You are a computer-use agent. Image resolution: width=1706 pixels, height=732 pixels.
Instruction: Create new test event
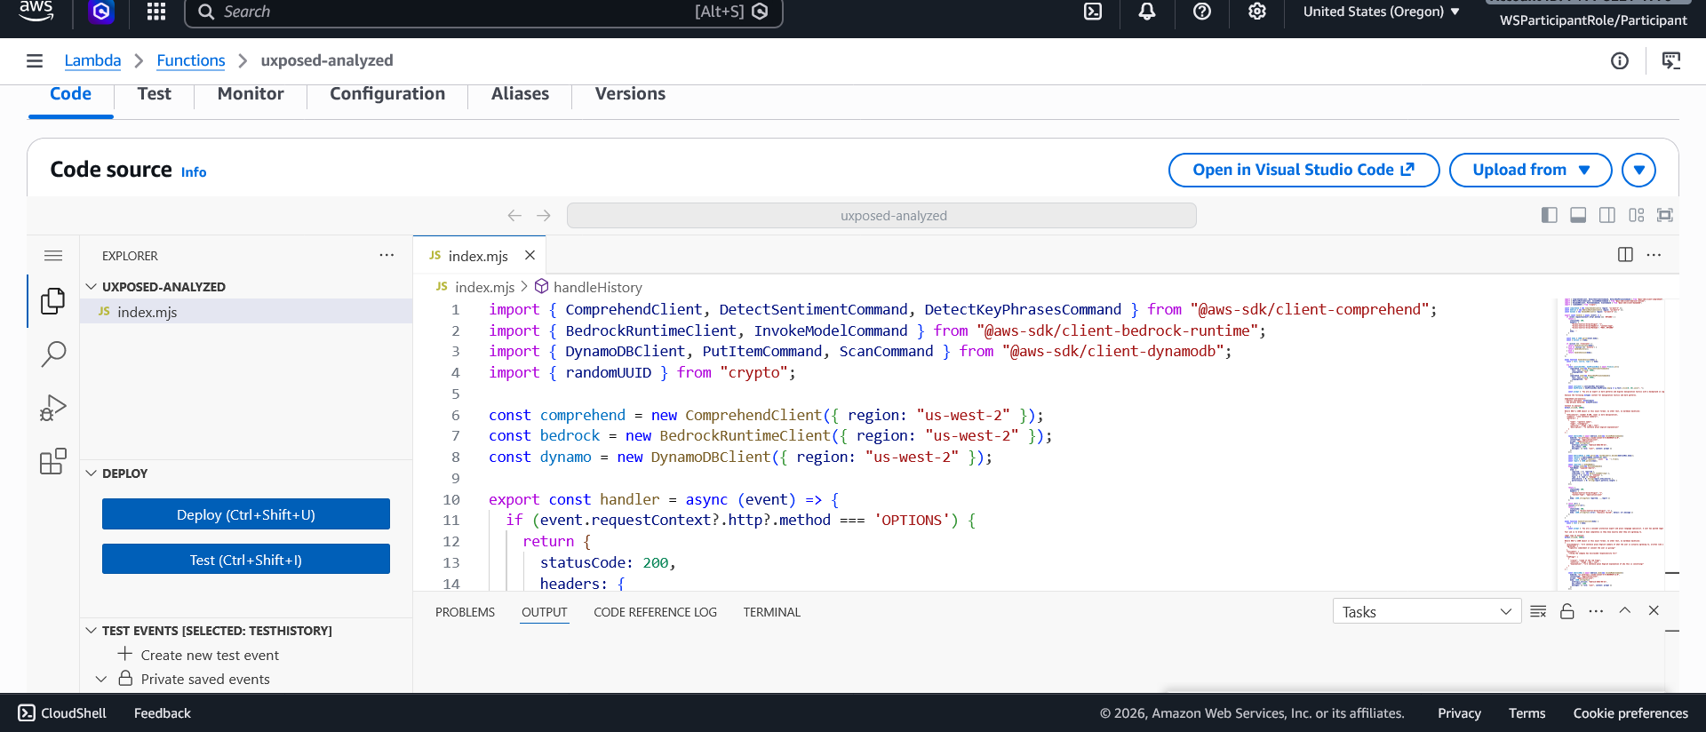210,655
